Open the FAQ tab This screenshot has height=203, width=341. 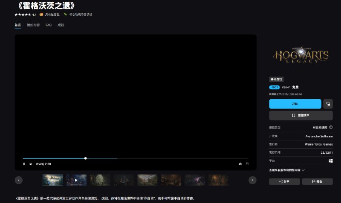pyautogui.click(x=49, y=25)
